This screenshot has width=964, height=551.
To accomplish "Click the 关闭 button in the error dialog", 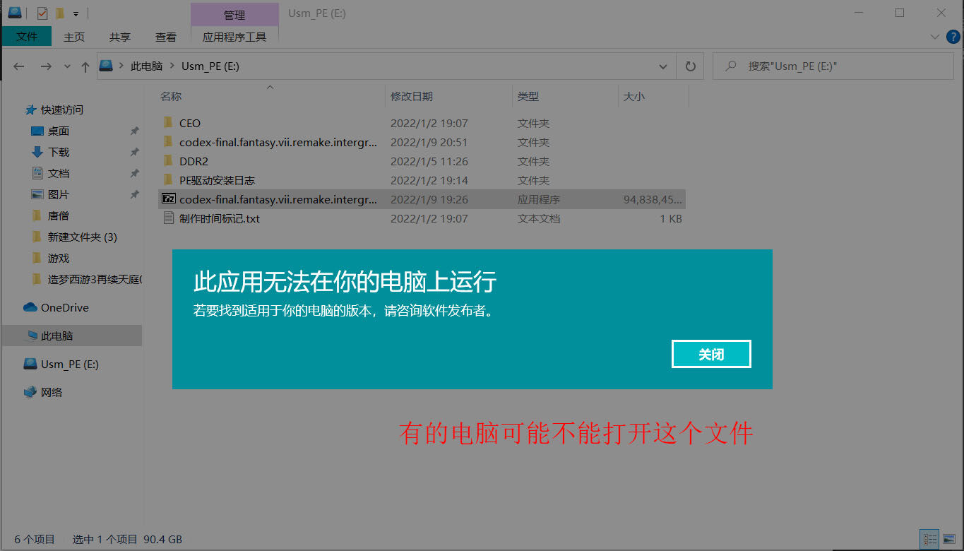I will click(710, 355).
